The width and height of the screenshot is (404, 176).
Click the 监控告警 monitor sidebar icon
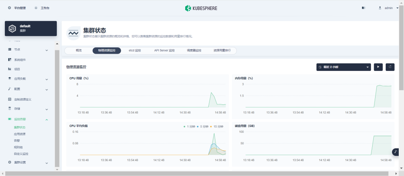tap(9, 119)
